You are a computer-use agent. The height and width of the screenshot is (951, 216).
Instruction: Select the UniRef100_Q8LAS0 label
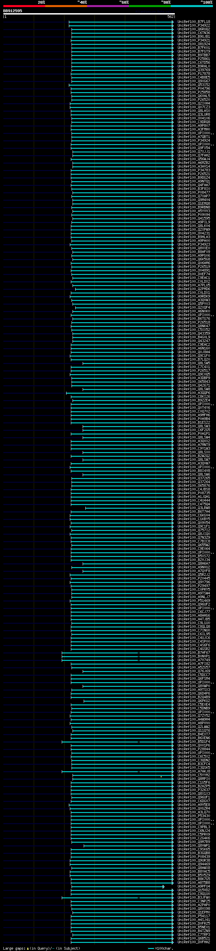[194, 111]
